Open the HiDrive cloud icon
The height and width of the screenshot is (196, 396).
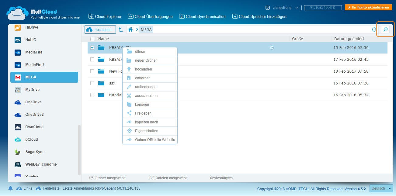(18, 27)
